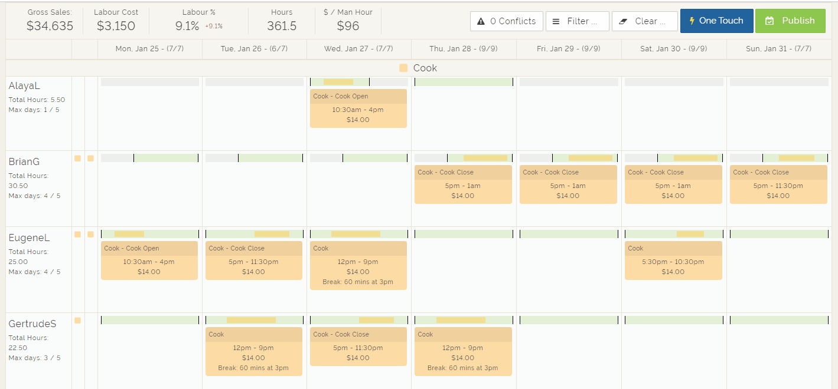
Task: Select BrianG's Friday 5pm - 1am shift card
Action: pyautogui.click(x=568, y=184)
